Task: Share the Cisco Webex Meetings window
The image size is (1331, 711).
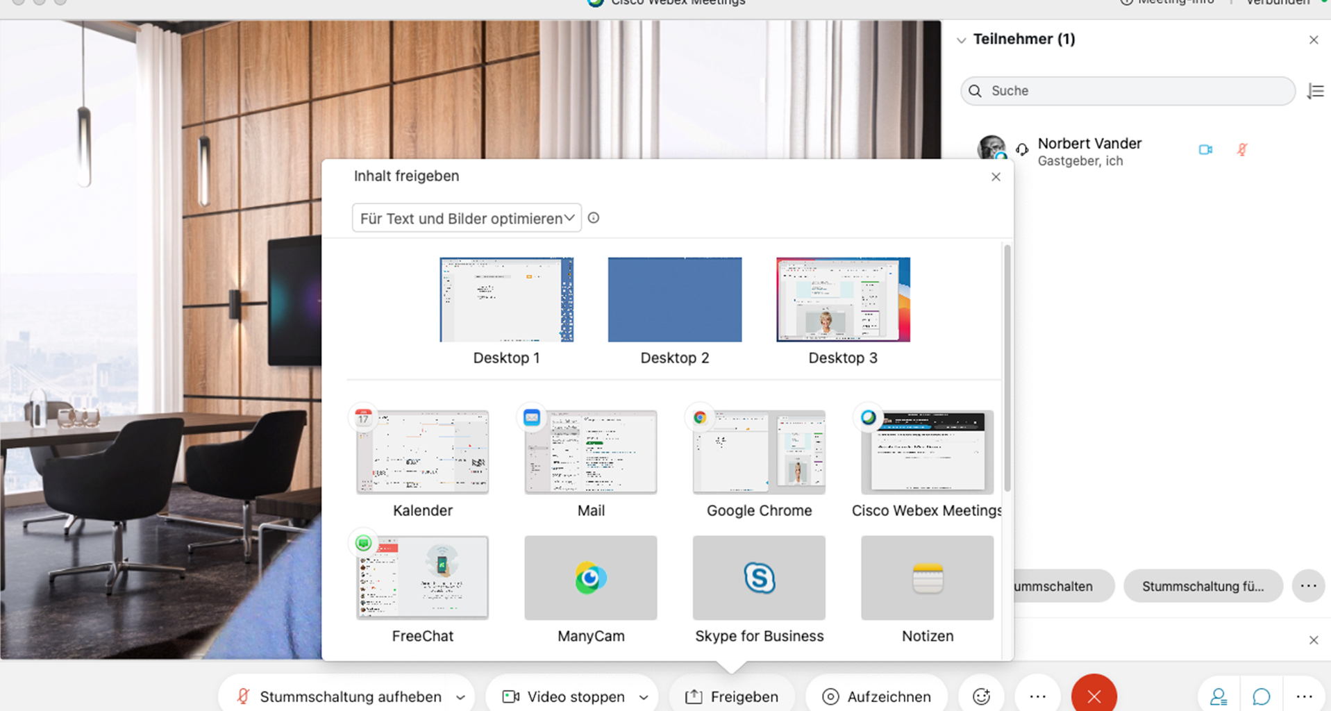Action: click(927, 451)
